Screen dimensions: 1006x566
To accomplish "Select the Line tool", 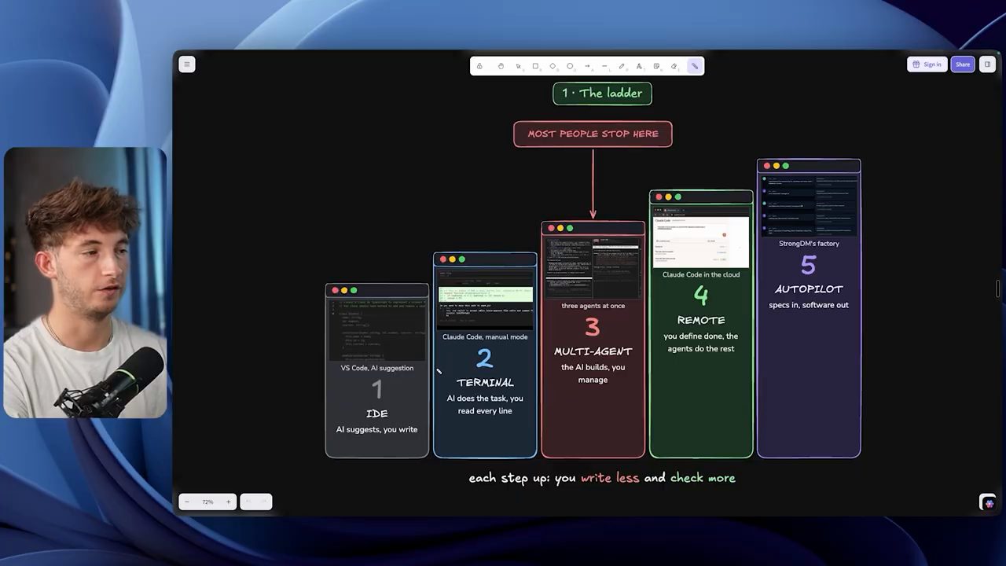I will click(x=604, y=66).
